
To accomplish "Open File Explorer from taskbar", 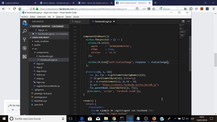I will point(106,119).
